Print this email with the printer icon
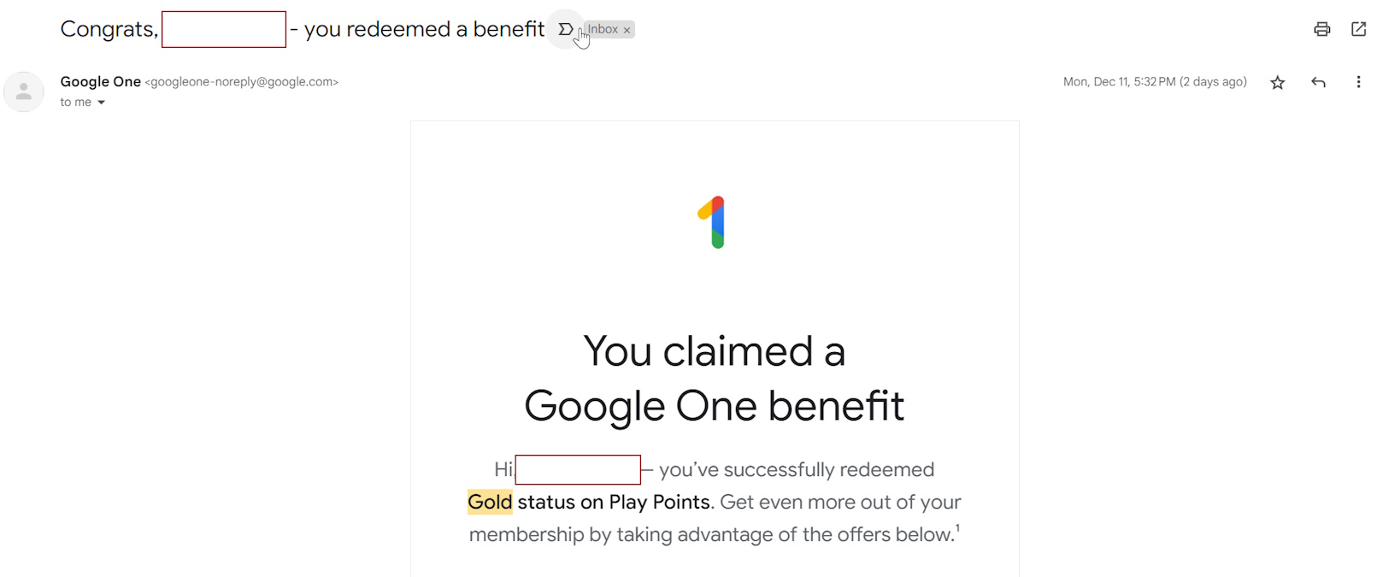 (1321, 30)
